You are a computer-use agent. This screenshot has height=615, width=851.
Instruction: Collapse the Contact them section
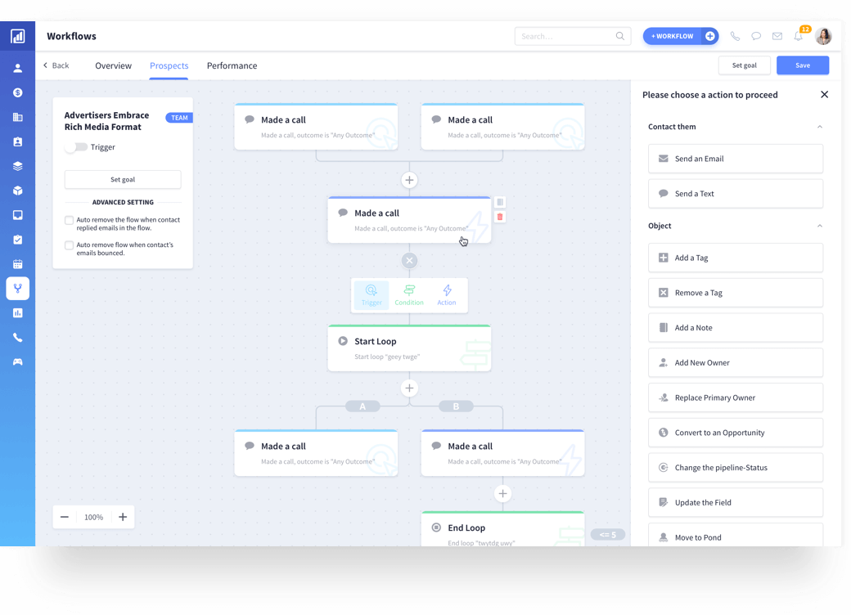pos(820,127)
